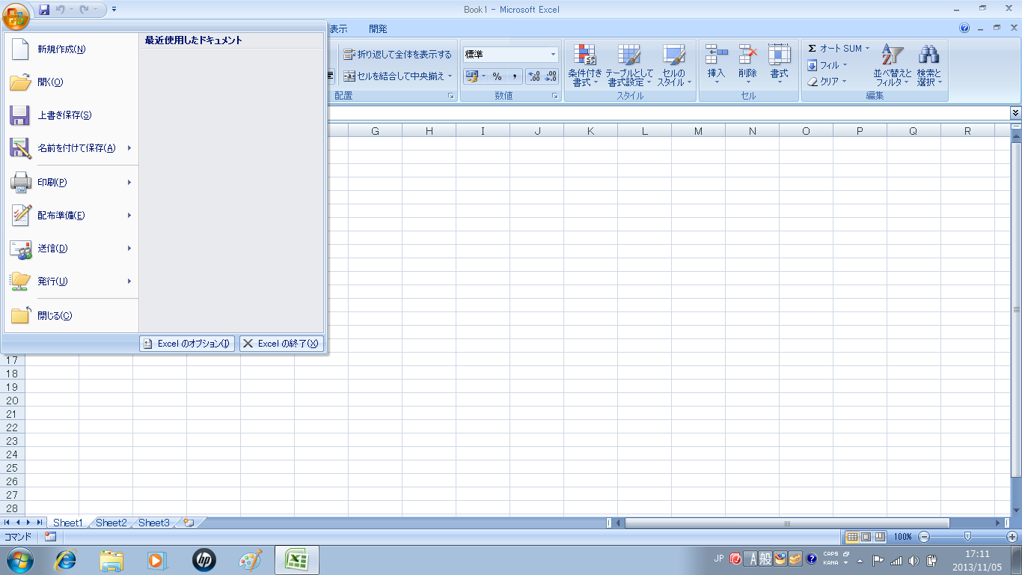Expand the Save As (名前を付けて保存) submenu arrow

[x=129, y=148]
